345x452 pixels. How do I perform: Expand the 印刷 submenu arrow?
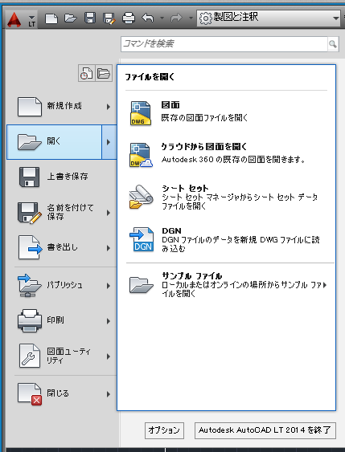point(109,321)
